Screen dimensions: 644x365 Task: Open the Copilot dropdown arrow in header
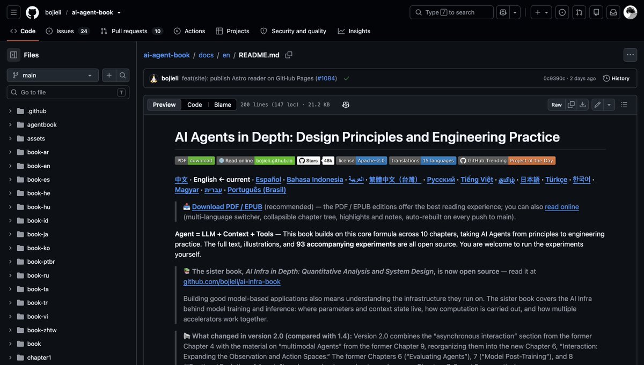click(x=515, y=12)
